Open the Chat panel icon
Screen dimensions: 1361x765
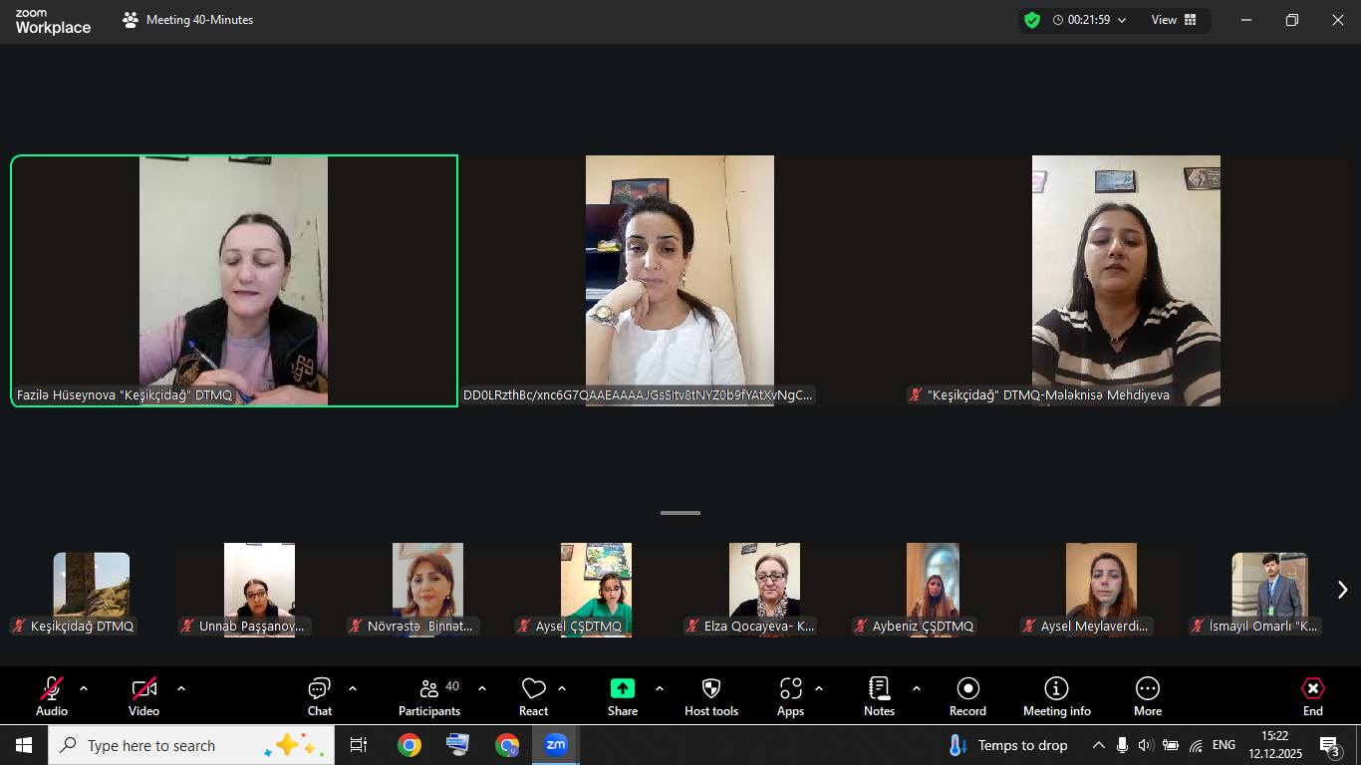point(319,689)
